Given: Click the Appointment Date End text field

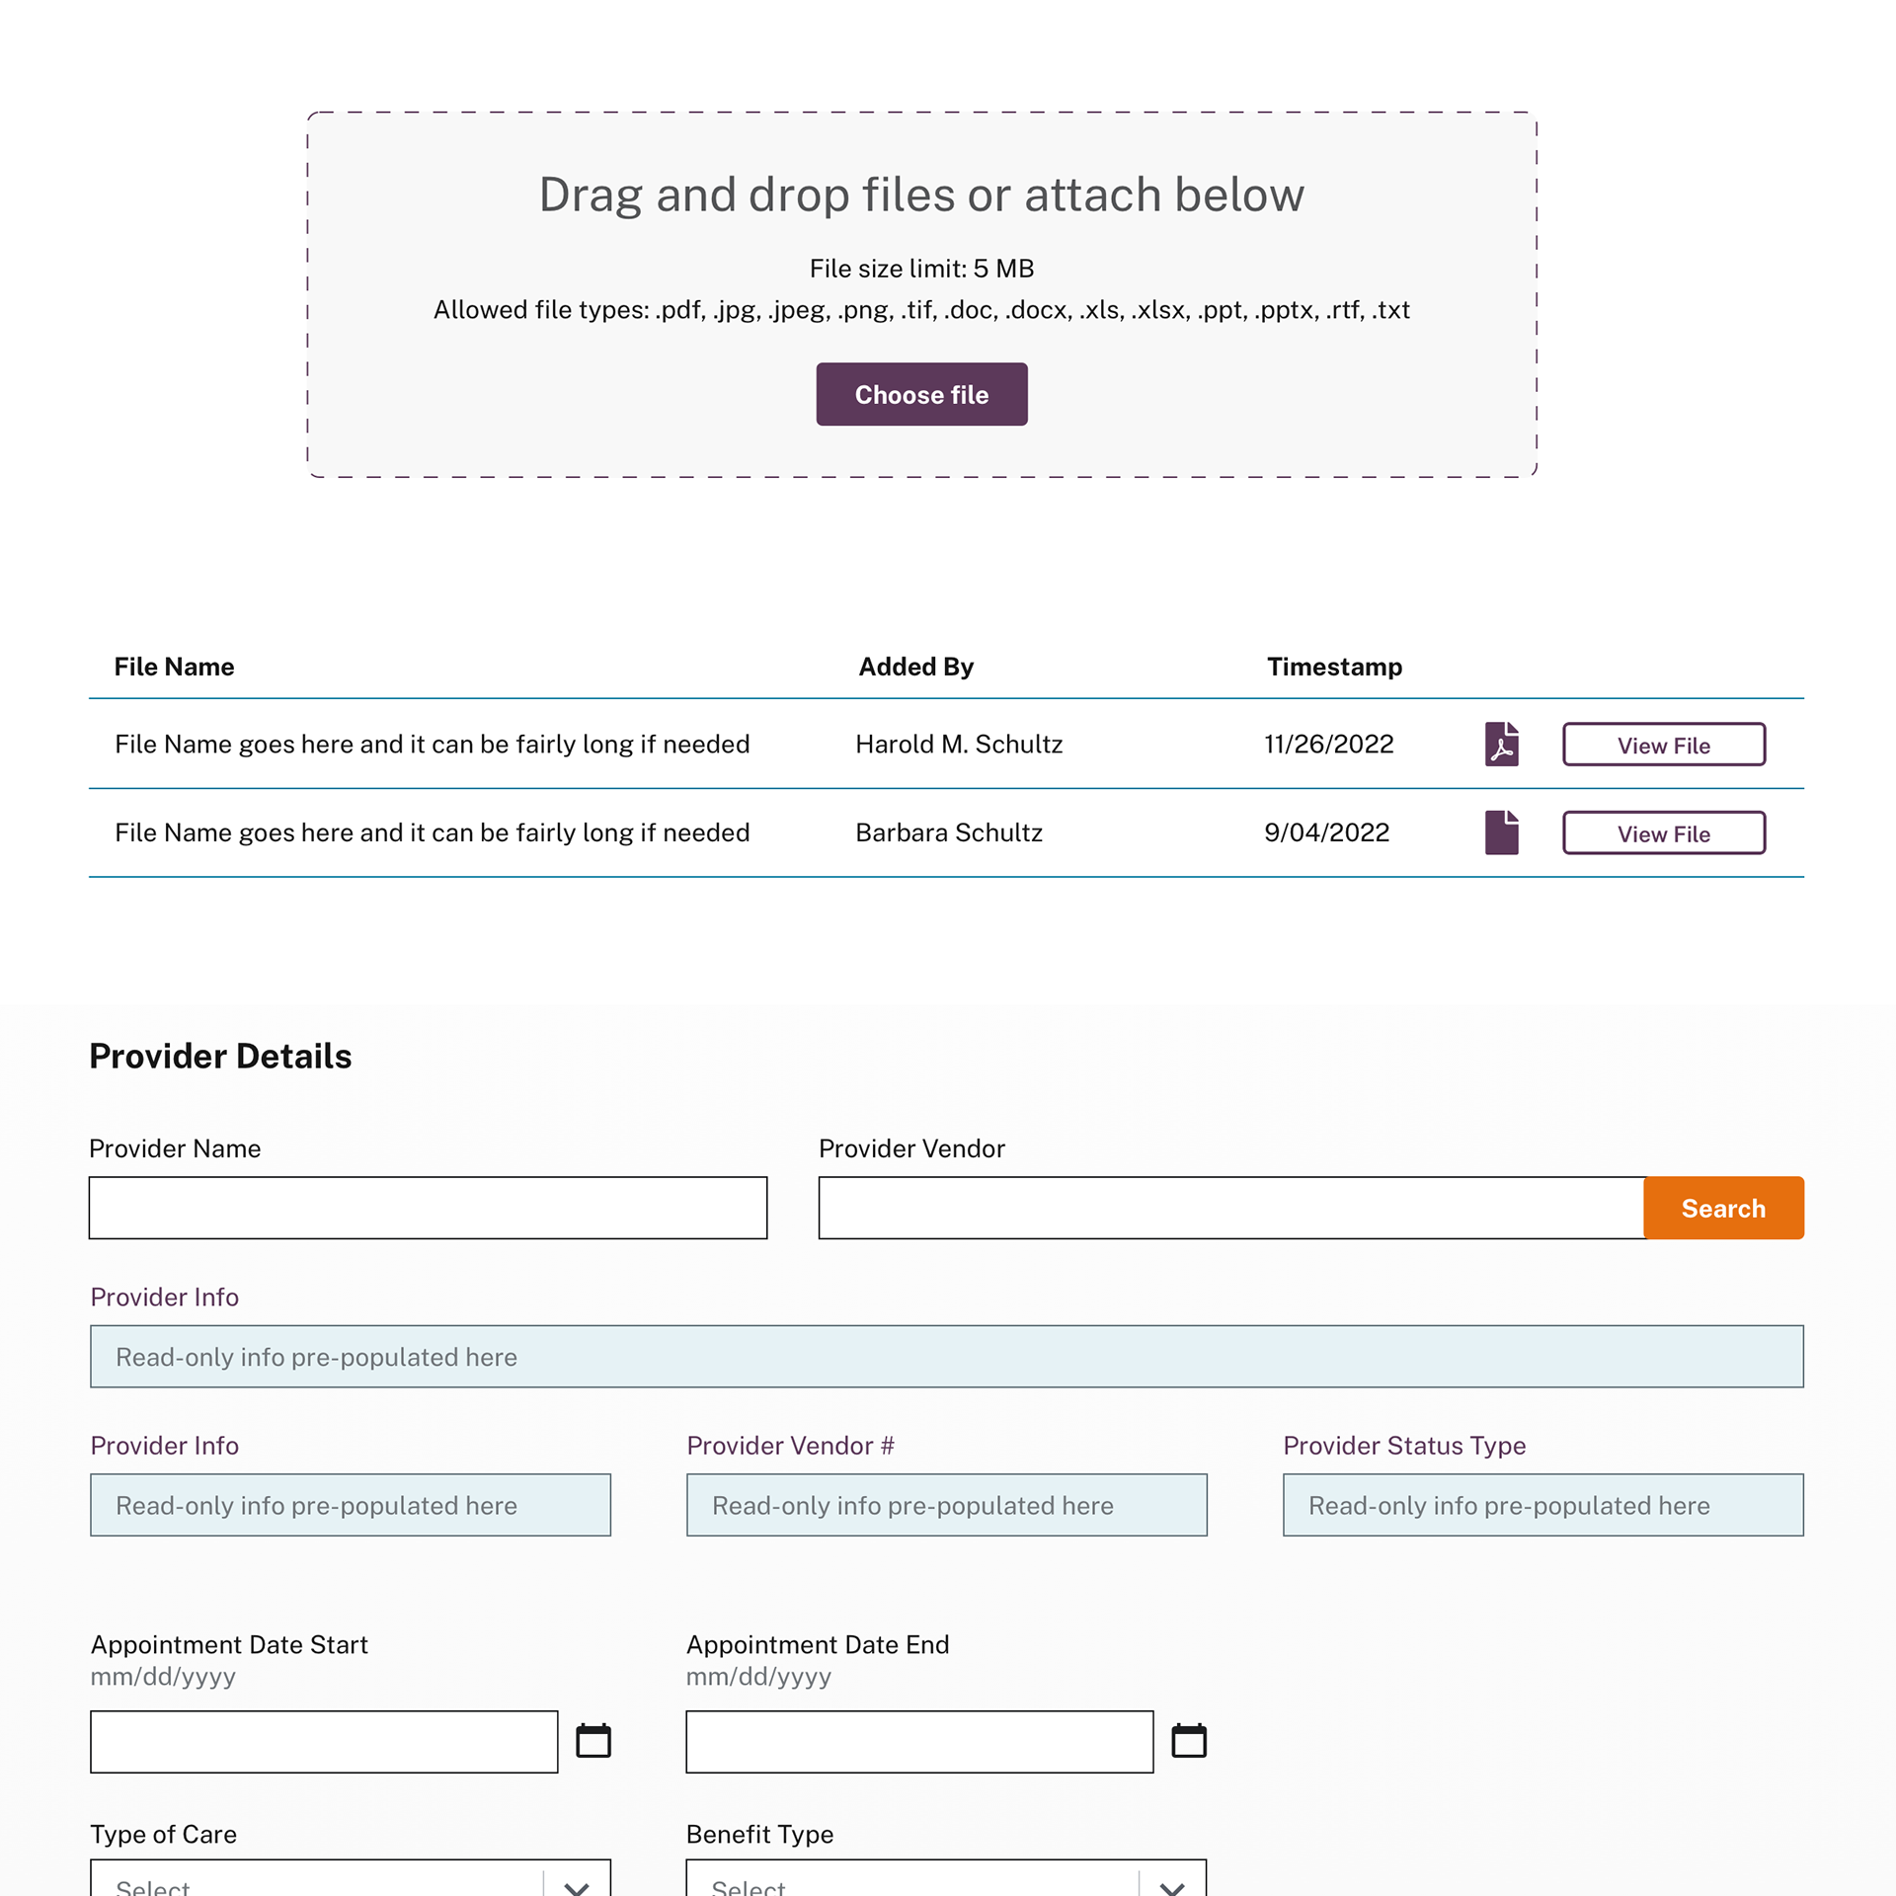Looking at the screenshot, I should [919, 1742].
